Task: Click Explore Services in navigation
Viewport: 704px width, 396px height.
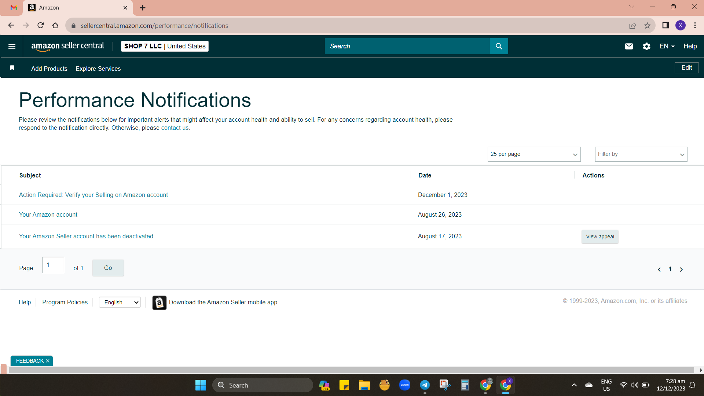Action: tap(98, 69)
